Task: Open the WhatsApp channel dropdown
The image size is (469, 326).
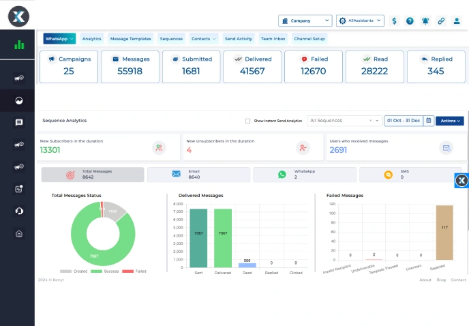Action: [60, 39]
